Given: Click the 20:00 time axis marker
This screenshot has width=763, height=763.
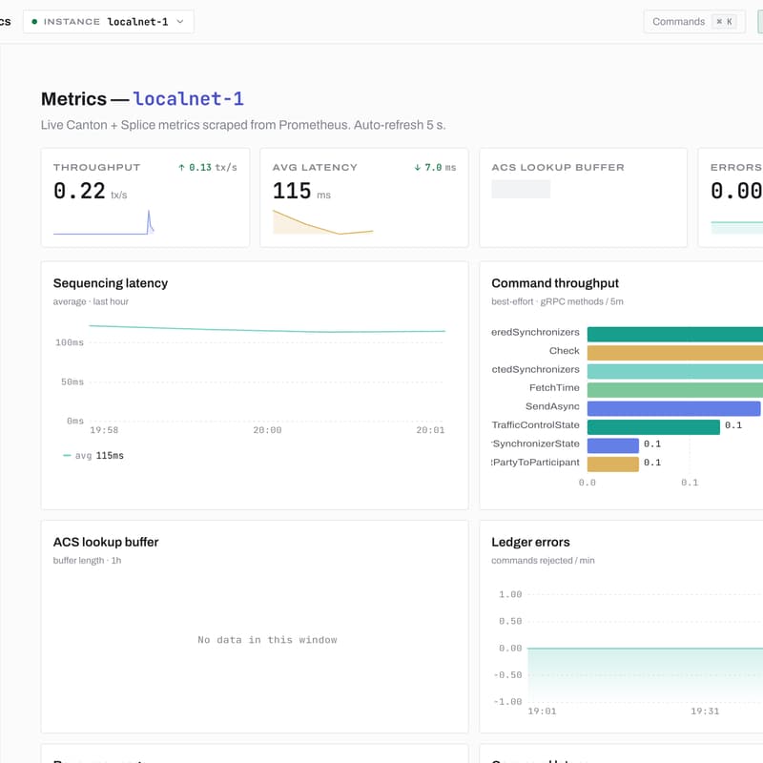Looking at the screenshot, I should pos(267,430).
